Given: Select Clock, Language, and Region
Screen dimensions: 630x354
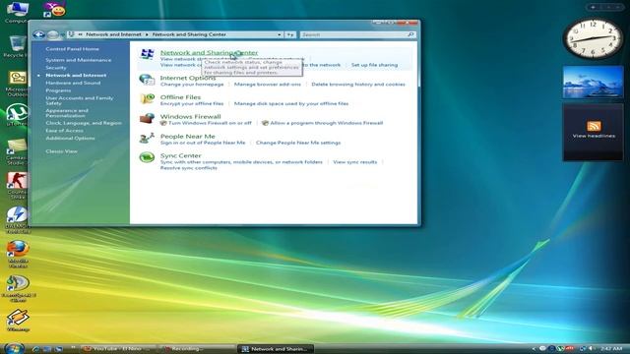Looking at the screenshot, I should tap(84, 123).
